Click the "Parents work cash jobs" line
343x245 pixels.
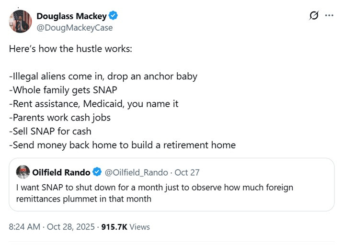tap(59, 117)
